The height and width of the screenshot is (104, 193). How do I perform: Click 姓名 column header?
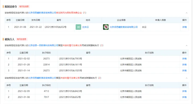tap(88, 20)
